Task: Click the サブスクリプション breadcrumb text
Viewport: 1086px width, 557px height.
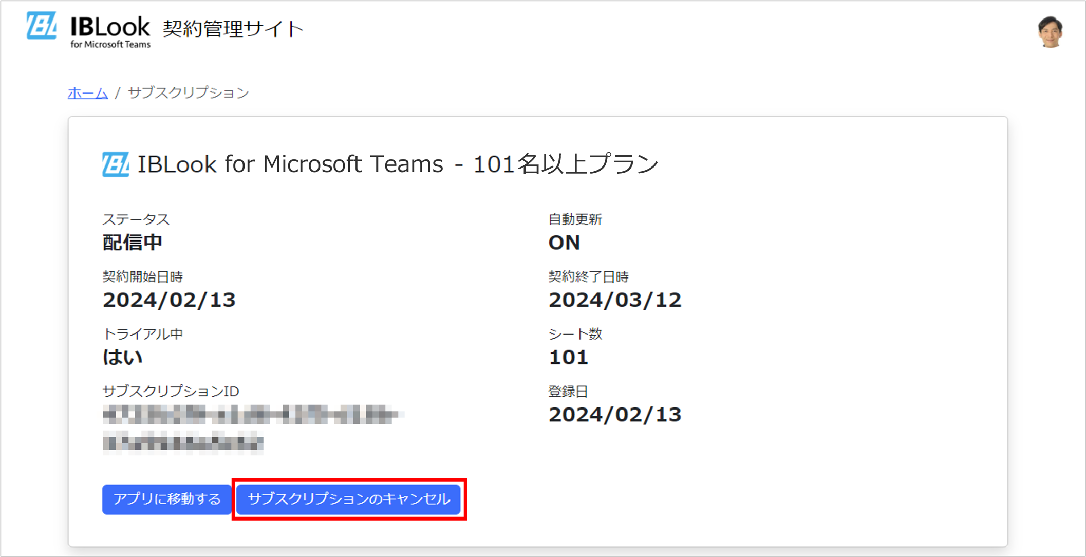Action: point(189,93)
